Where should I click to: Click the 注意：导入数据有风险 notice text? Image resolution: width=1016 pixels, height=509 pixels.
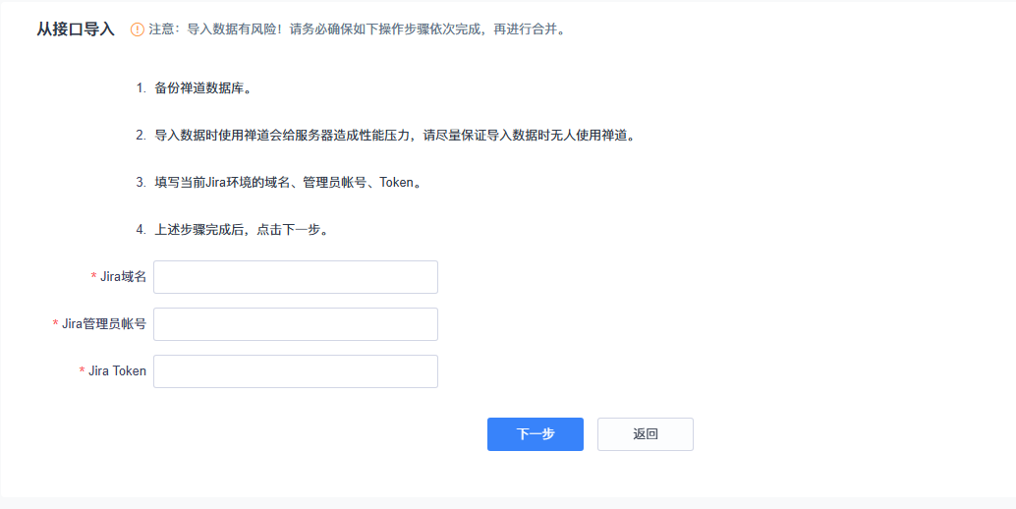(x=356, y=29)
